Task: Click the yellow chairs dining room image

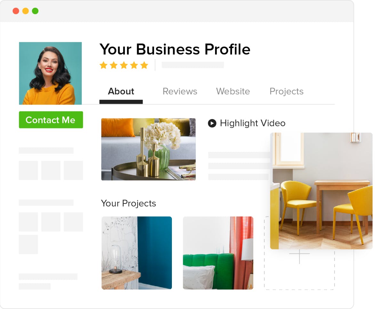Action: click(x=321, y=191)
